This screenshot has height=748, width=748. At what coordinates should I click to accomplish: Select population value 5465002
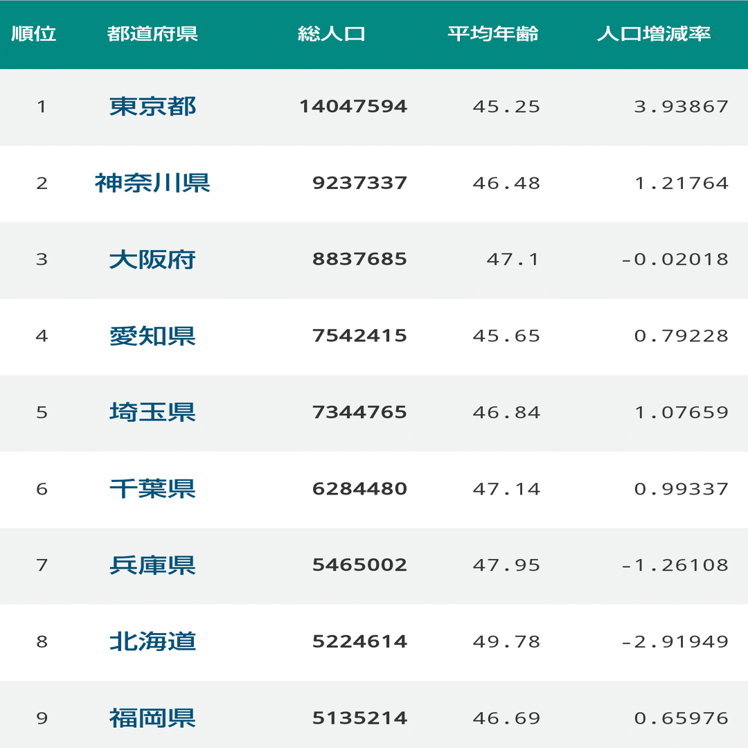[x=360, y=565]
